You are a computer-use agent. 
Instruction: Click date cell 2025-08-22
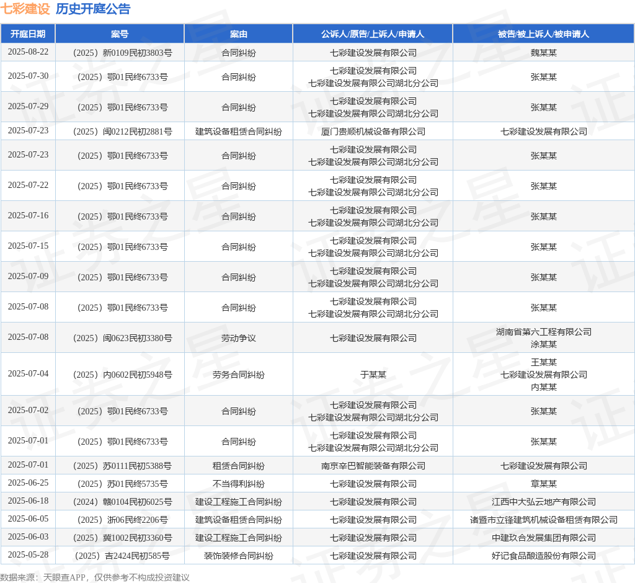click(x=28, y=52)
